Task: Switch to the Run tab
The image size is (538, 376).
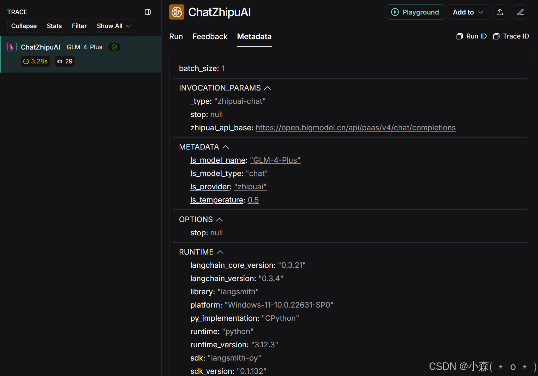Action: [176, 37]
